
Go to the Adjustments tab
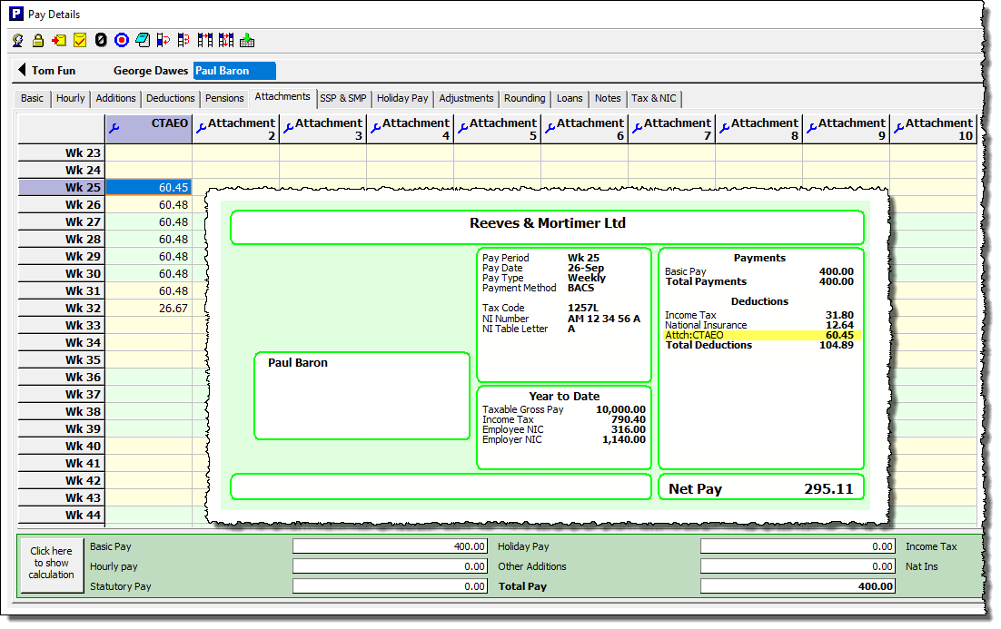pos(466,98)
